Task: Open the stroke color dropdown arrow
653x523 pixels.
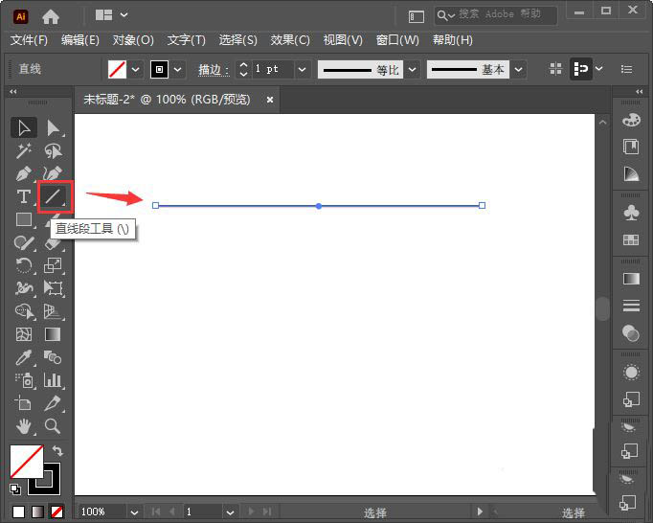Action: click(178, 69)
